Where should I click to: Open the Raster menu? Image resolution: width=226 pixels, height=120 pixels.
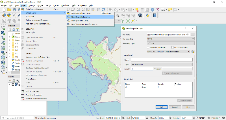click(x=56, y=5)
